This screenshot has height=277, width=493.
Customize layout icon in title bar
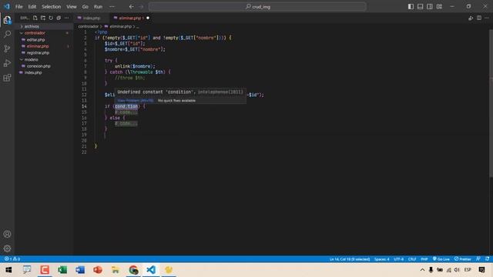coord(439,7)
